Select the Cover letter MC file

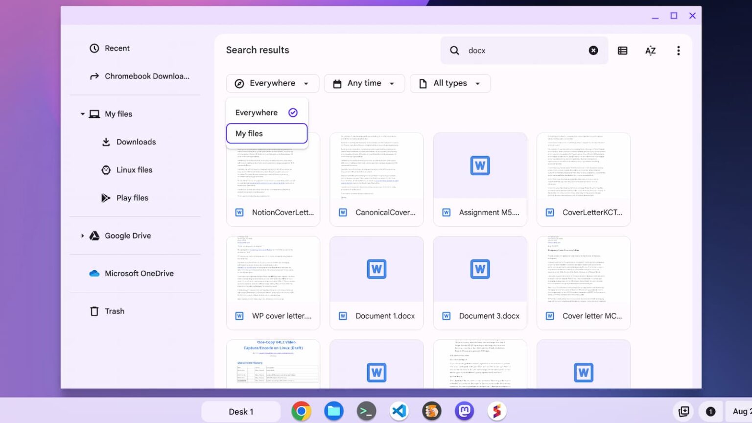click(x=583, y=283)
